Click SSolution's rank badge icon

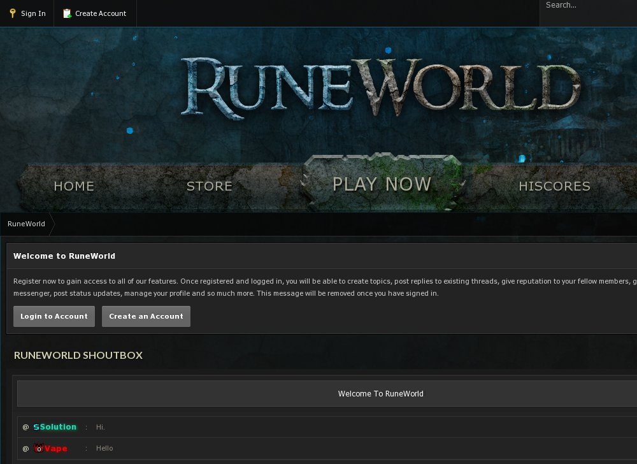(x=35, y=427)
